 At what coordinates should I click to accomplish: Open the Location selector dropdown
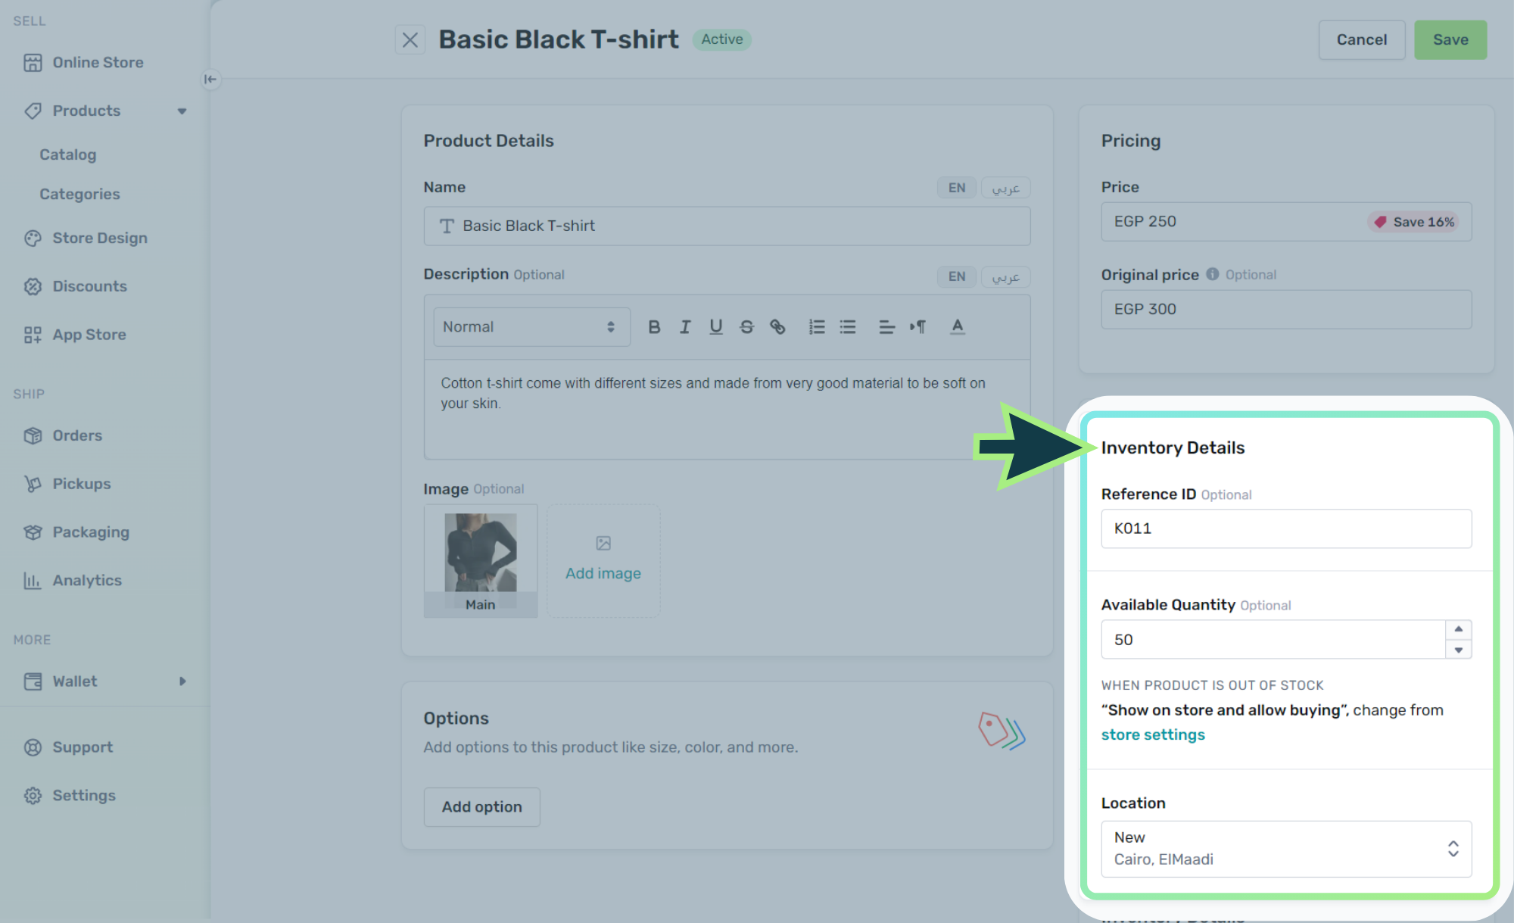point(1286,849)
